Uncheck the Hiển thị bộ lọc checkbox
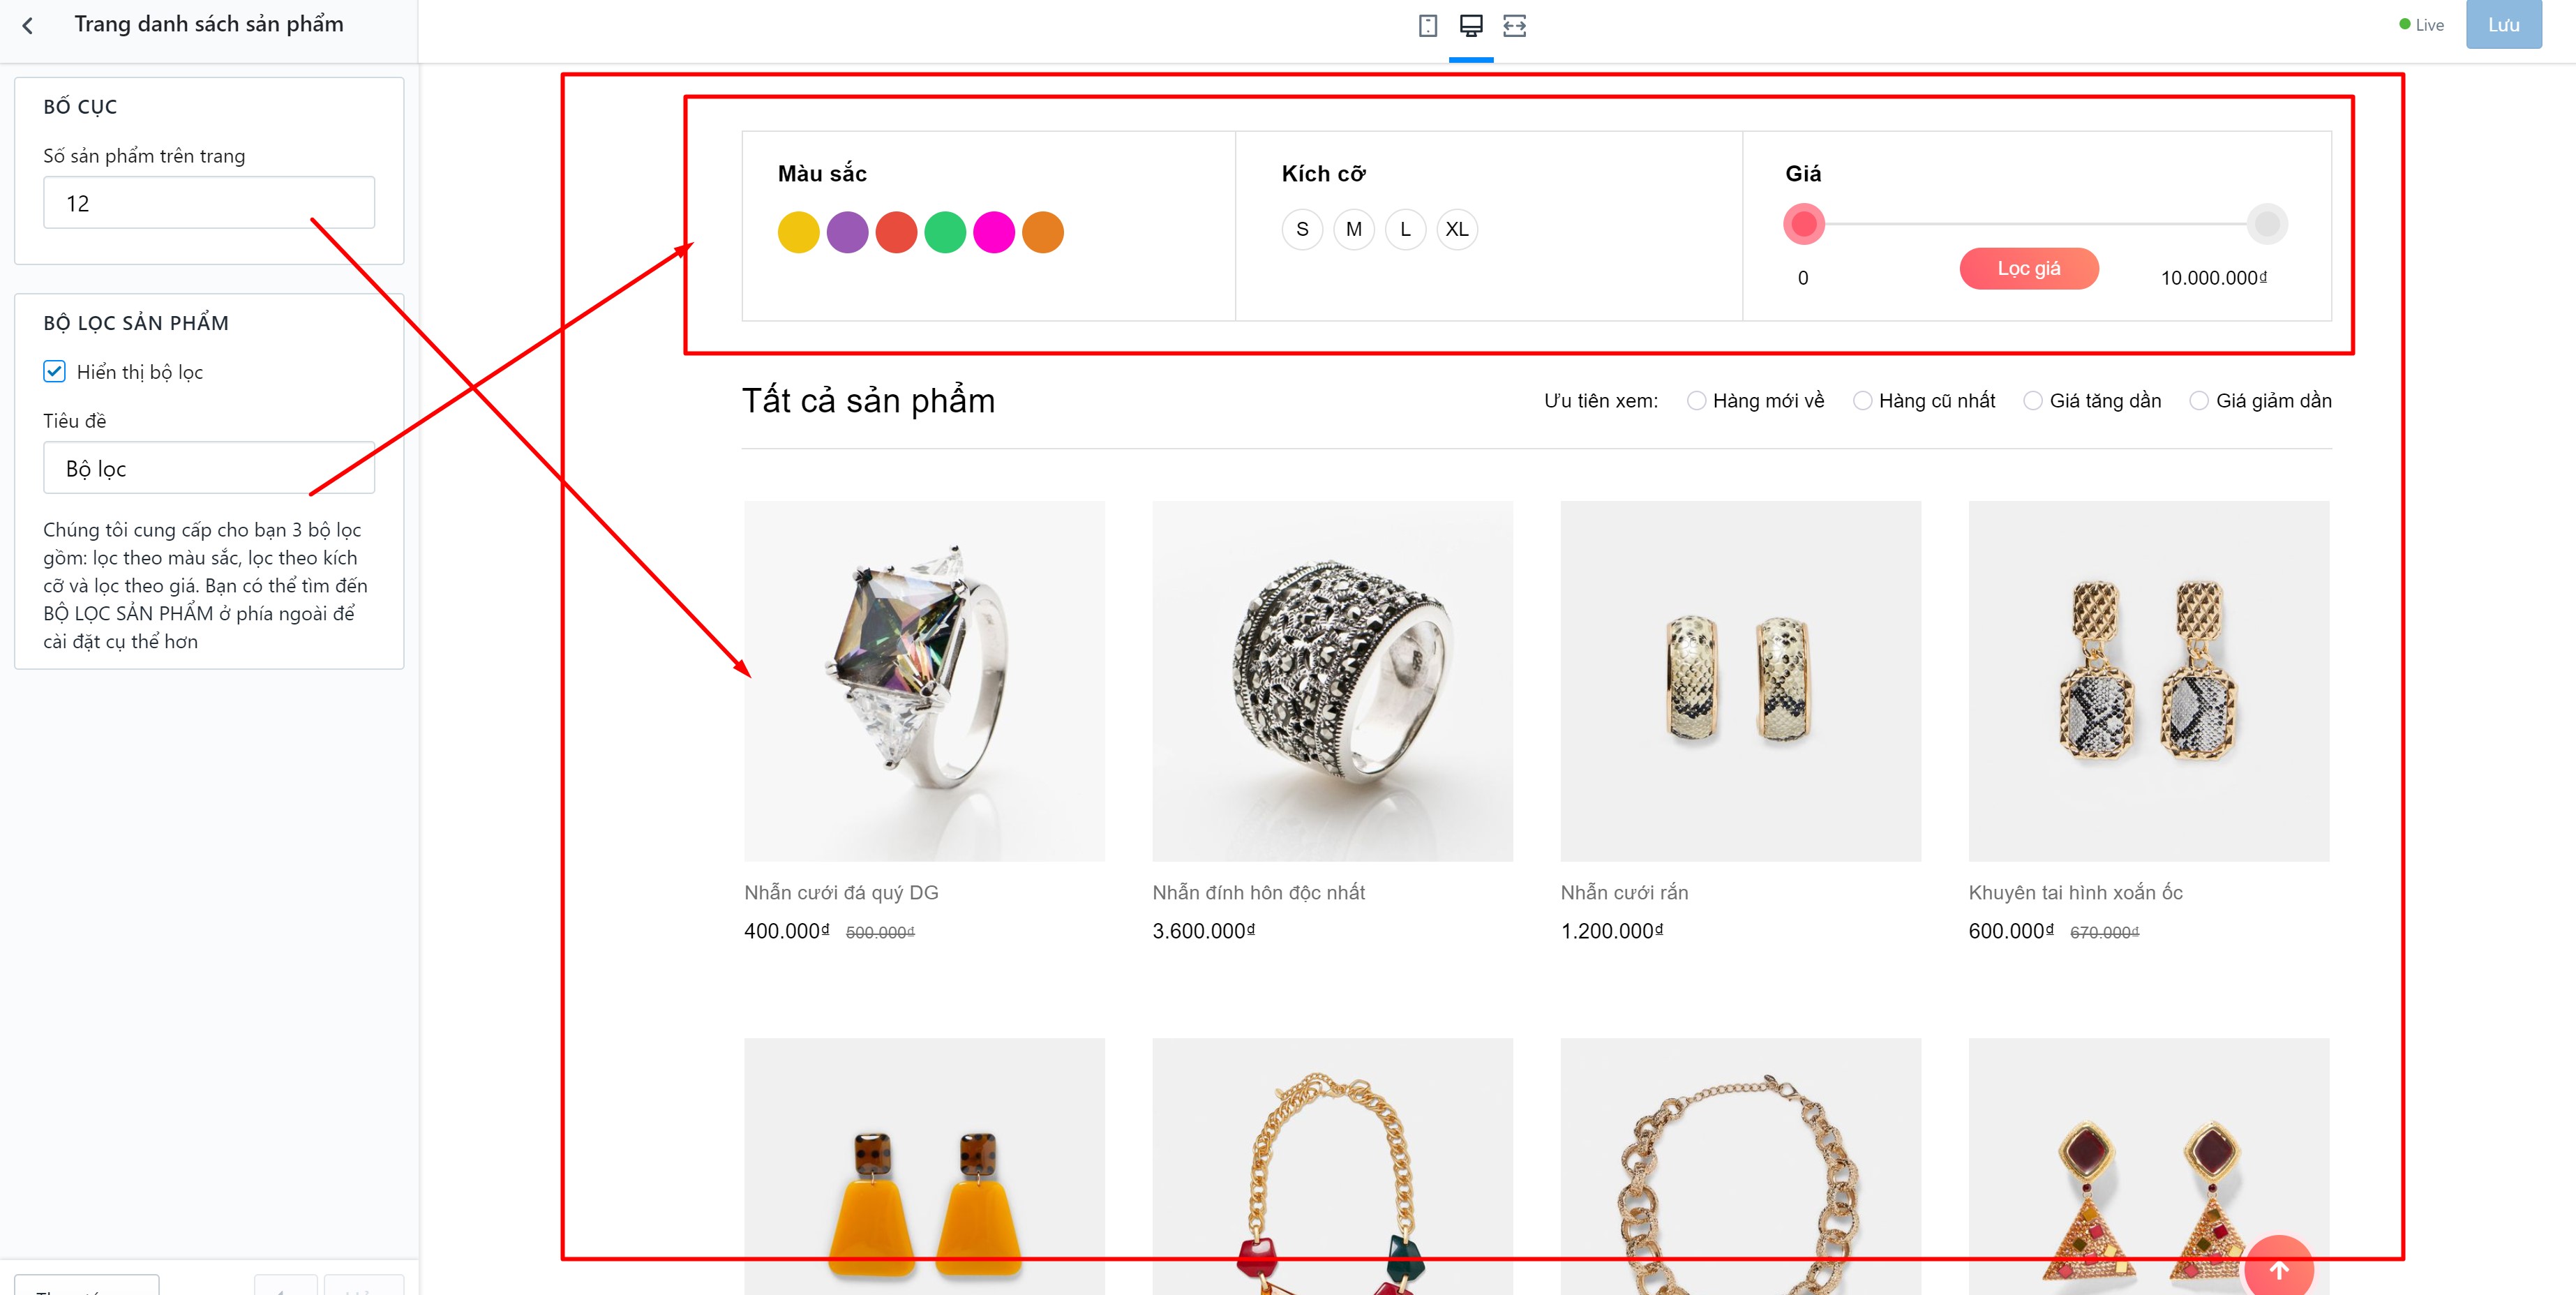Viewport: 2576px width, 1295px height. [54, 372]
